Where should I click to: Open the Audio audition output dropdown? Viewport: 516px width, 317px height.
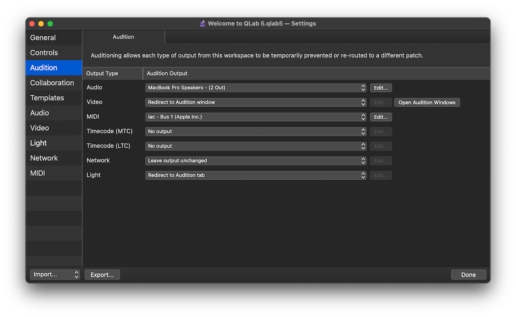[x=256, y=88]
